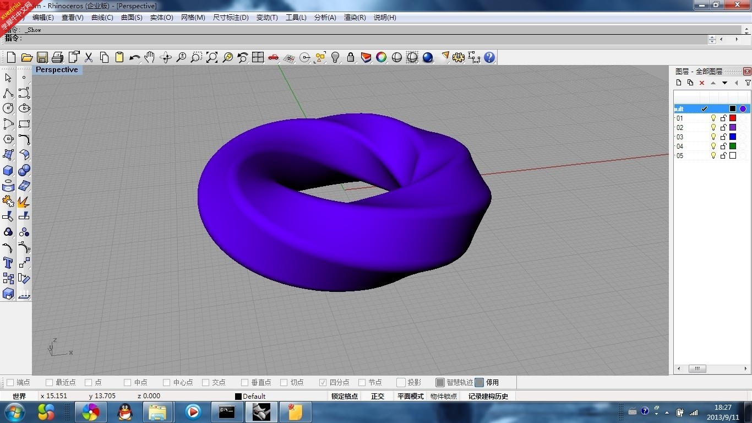Toggle 平面模式 in status bar
This screenshot has height=423, width=752.
pyautogui.click(x=411, y=396)
